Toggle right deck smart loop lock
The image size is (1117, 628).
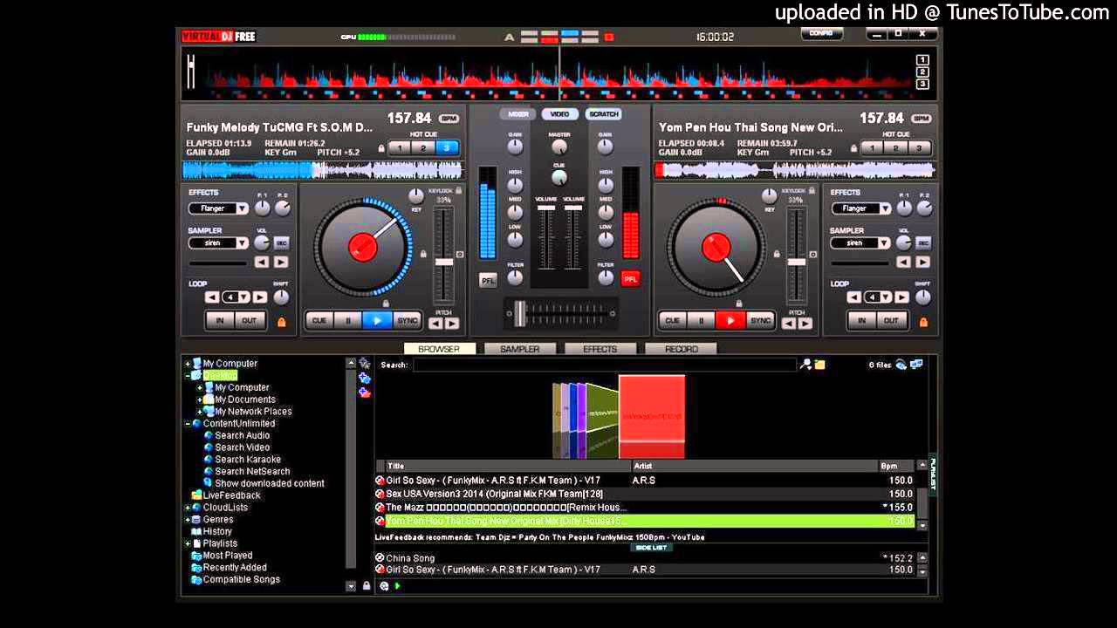pyautogui.click(x=923, y=322)
